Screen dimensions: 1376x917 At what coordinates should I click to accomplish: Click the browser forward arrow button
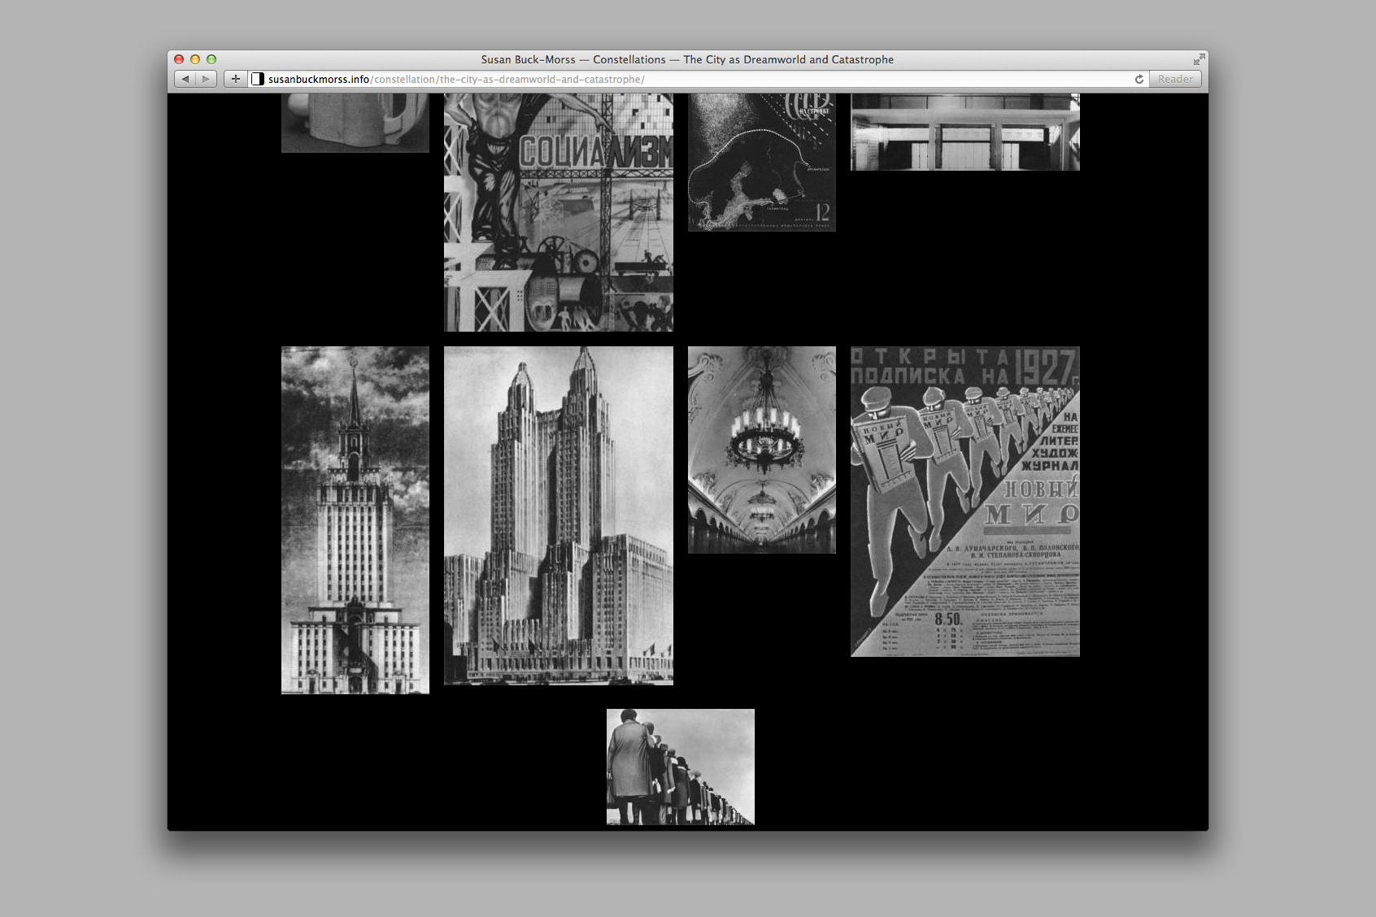tap(206, 79)
